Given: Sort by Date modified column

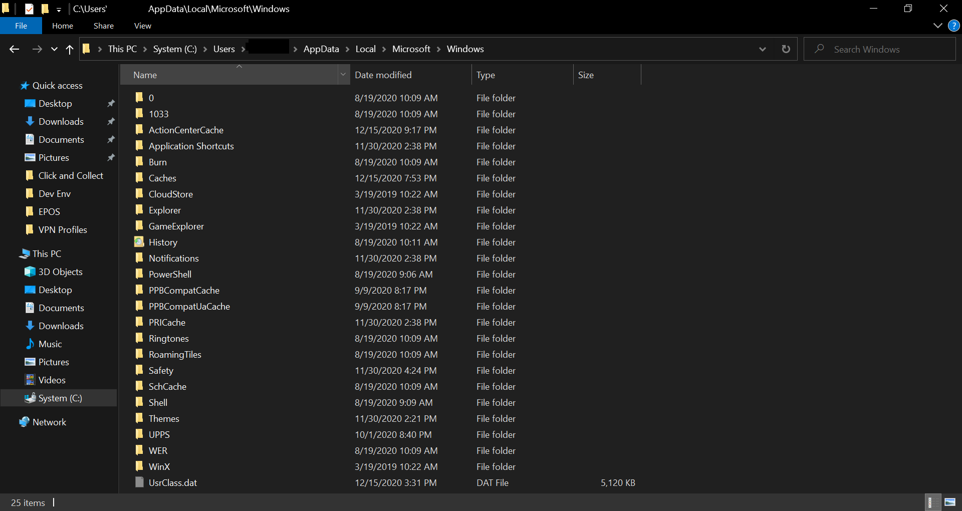Looking at the screenshot, I should click(x=383, y=75).
